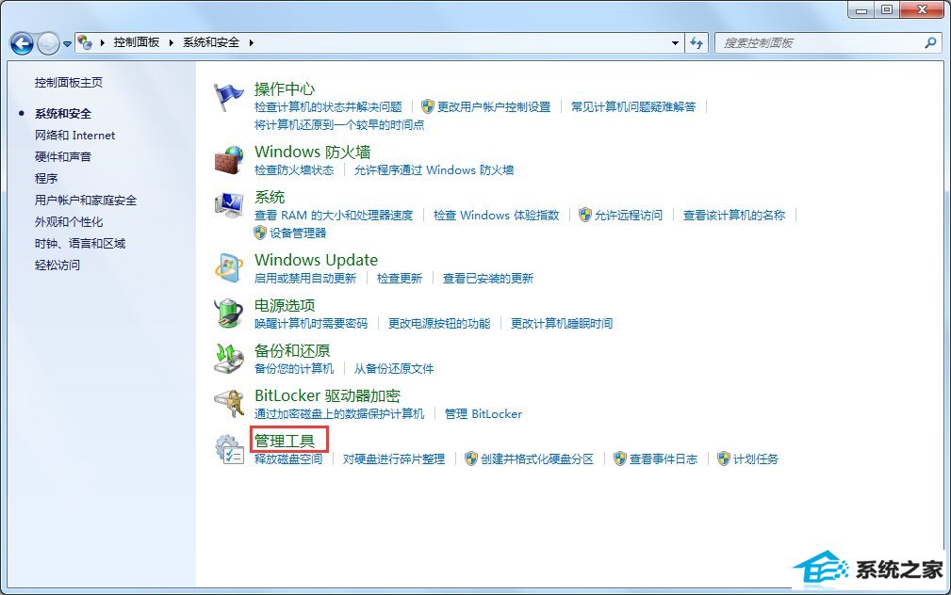Select 系统和安全 in the sidebar
Viewport: 951px width, 595px height.
click(63, 113)
